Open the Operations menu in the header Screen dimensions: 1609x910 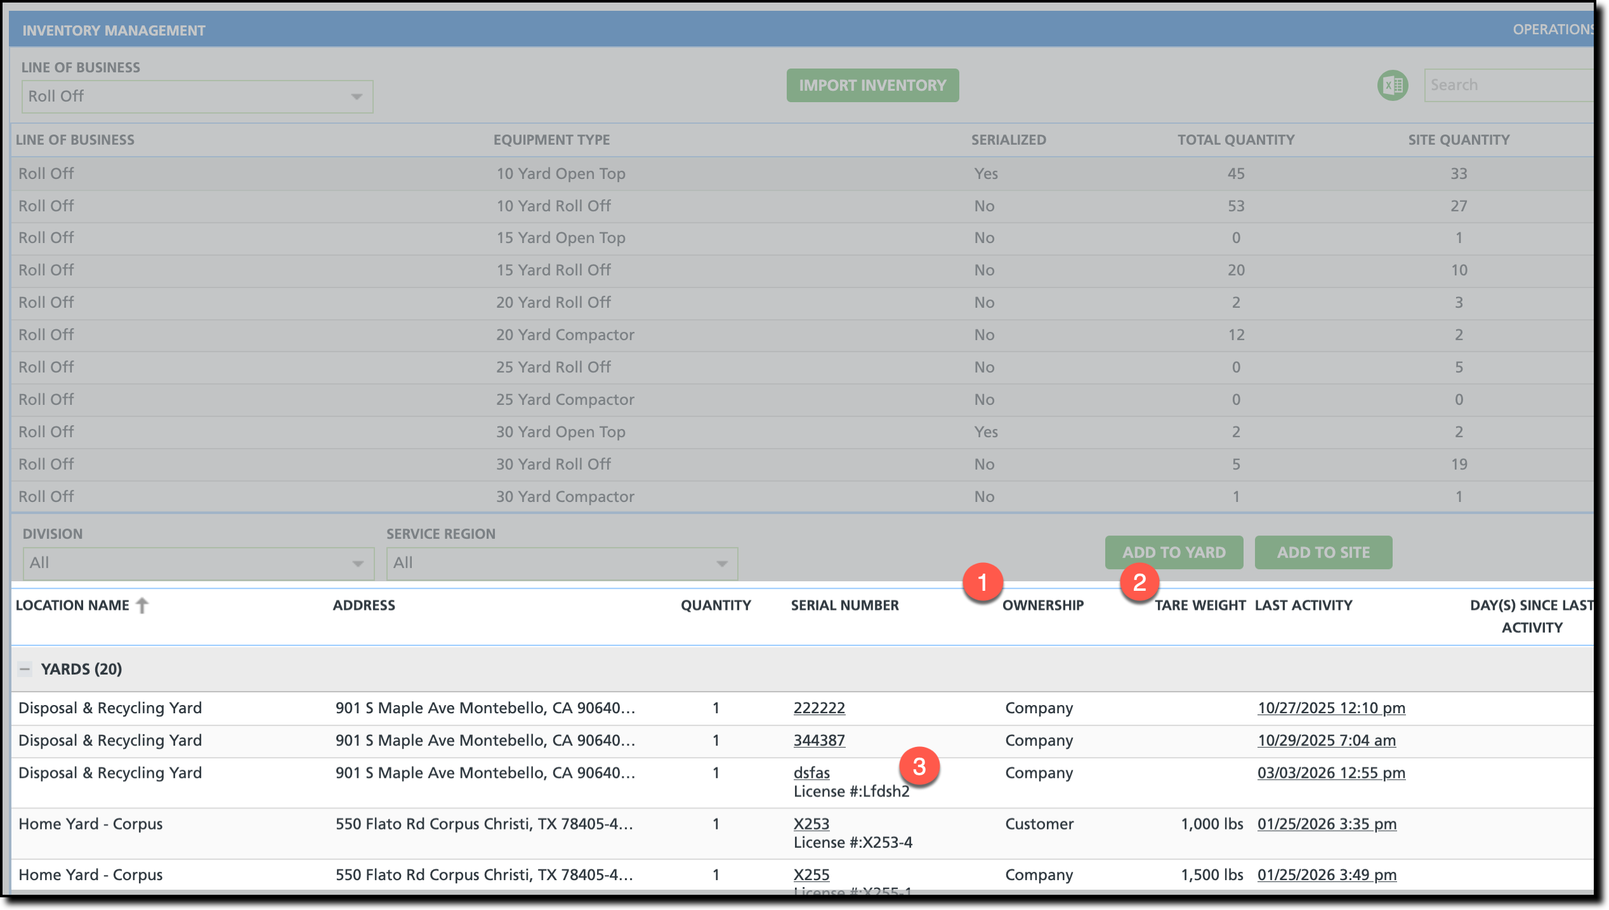click(x=1552, y=29)
